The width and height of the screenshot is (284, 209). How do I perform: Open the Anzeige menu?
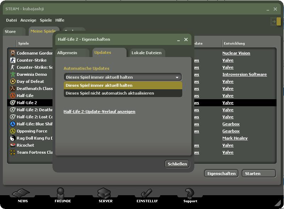(28, 20)
